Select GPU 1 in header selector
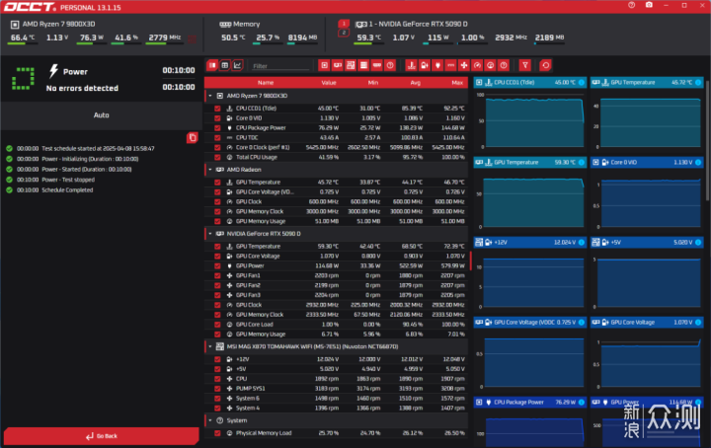The width and height of the screenshot is (711, 448). point(344,24)
